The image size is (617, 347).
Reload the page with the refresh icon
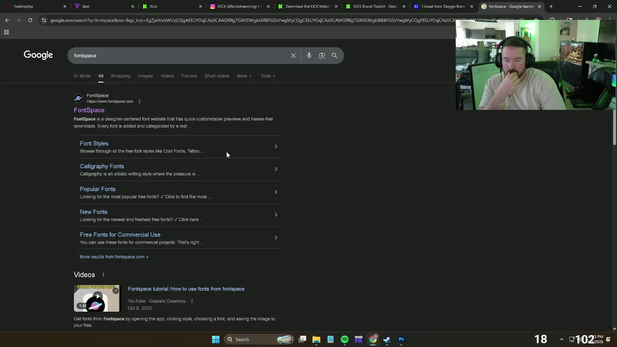[30, 20]
